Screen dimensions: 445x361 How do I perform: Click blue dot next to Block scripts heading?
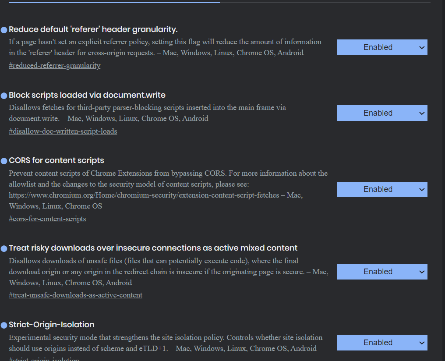[4, 96]
